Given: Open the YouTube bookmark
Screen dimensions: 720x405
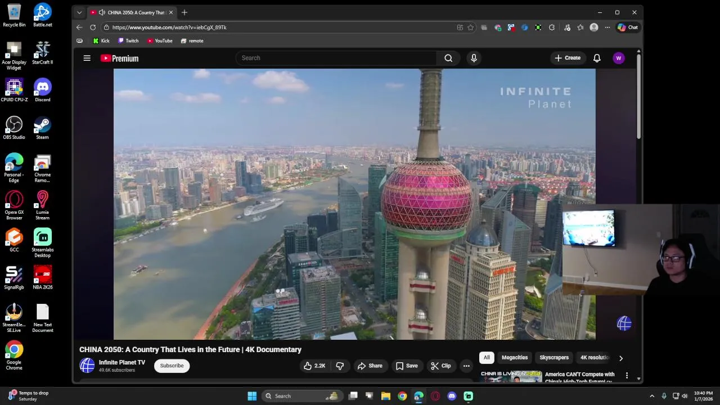Looking at the screenshot, I should (x=160, y=41).
